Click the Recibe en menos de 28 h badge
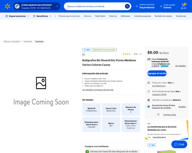 (104, 50)
